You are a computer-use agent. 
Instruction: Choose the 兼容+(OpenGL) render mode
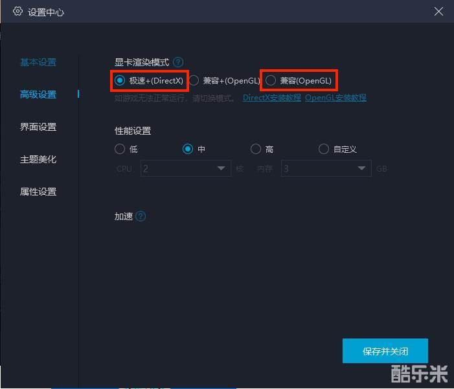point(194,80)
